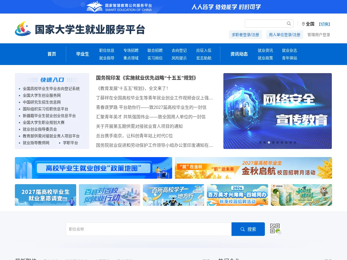Select 风险提示 menu item
This screenshot has height=260, width=347.
tap(179, 58)
